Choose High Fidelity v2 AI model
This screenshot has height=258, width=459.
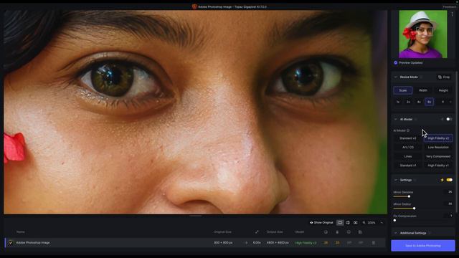pos(438,138)
